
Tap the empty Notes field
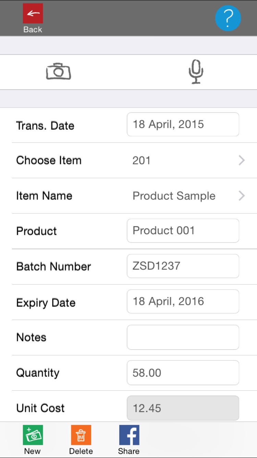pyautogui.click(x=183, y=337)
